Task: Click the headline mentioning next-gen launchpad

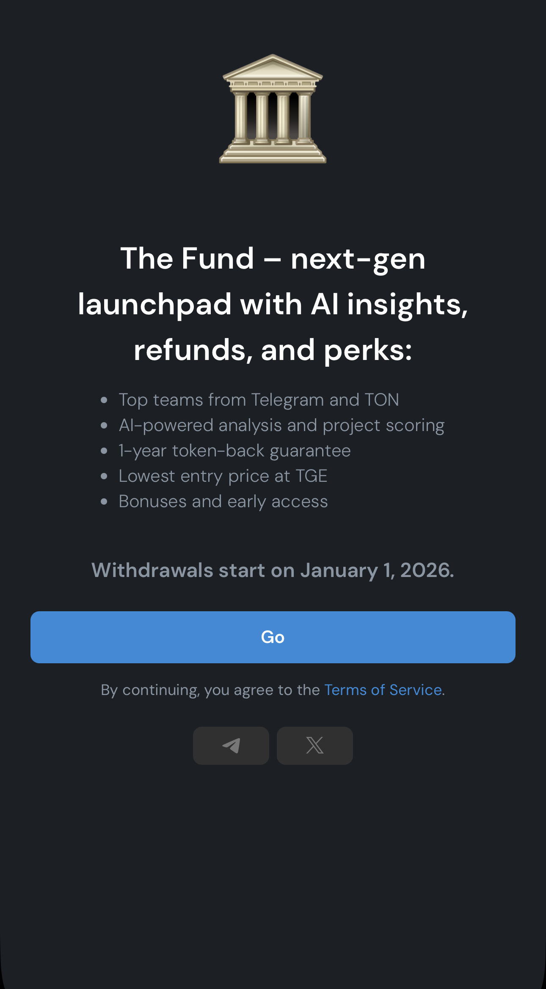Action: click(x=273, y=304)
